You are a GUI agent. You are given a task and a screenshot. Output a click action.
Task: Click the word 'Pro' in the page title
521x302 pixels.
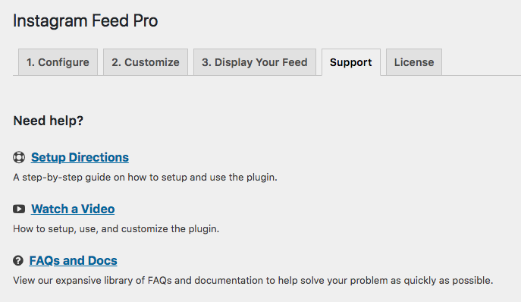pos(146,21)
